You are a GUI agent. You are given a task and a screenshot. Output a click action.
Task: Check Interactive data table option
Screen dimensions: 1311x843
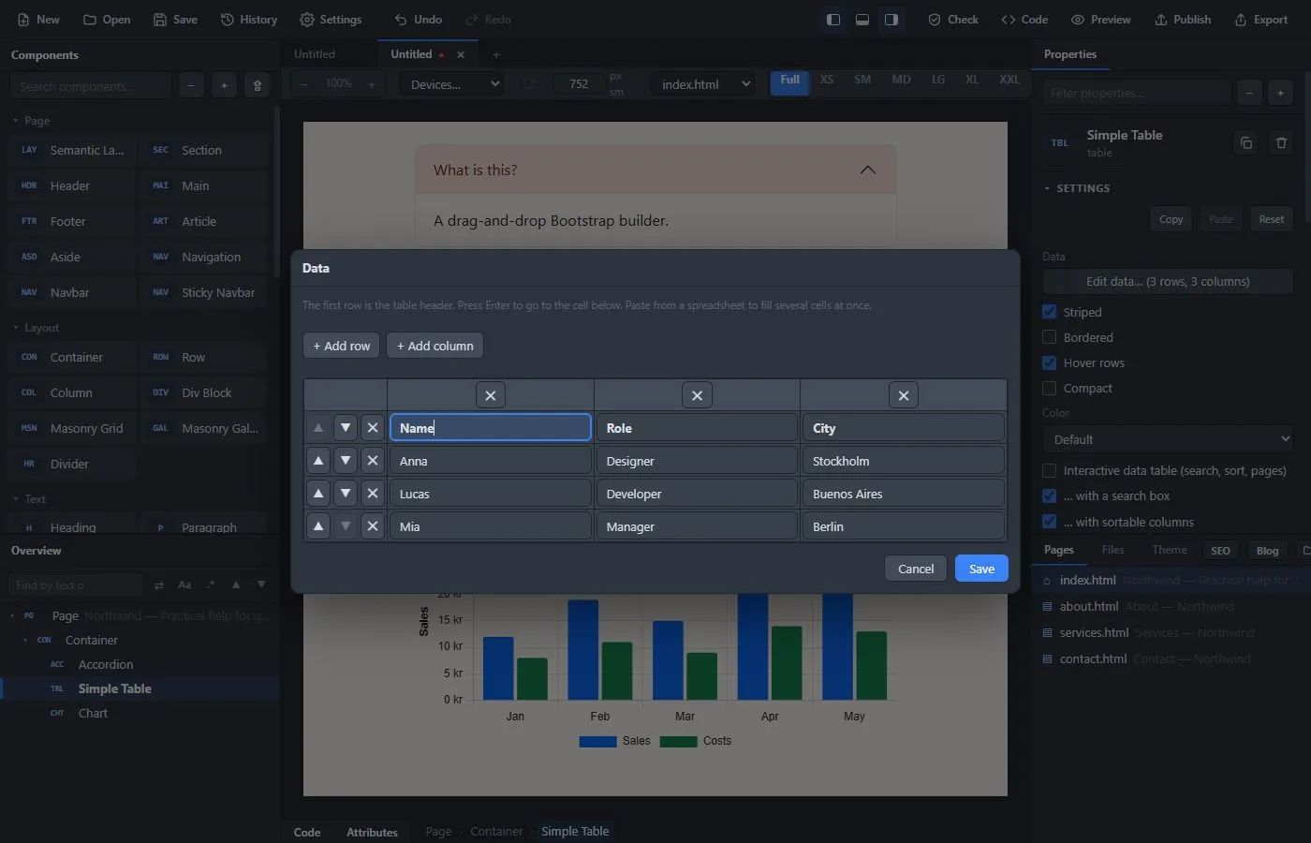(1050, 470)
